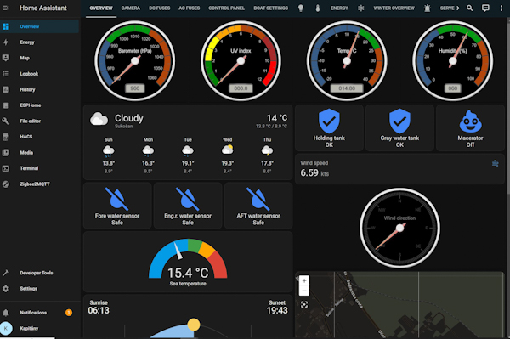Expand more tabs with the chevron arrow
The height and width of the screenshot is (339, 510).
click(458, 8)
